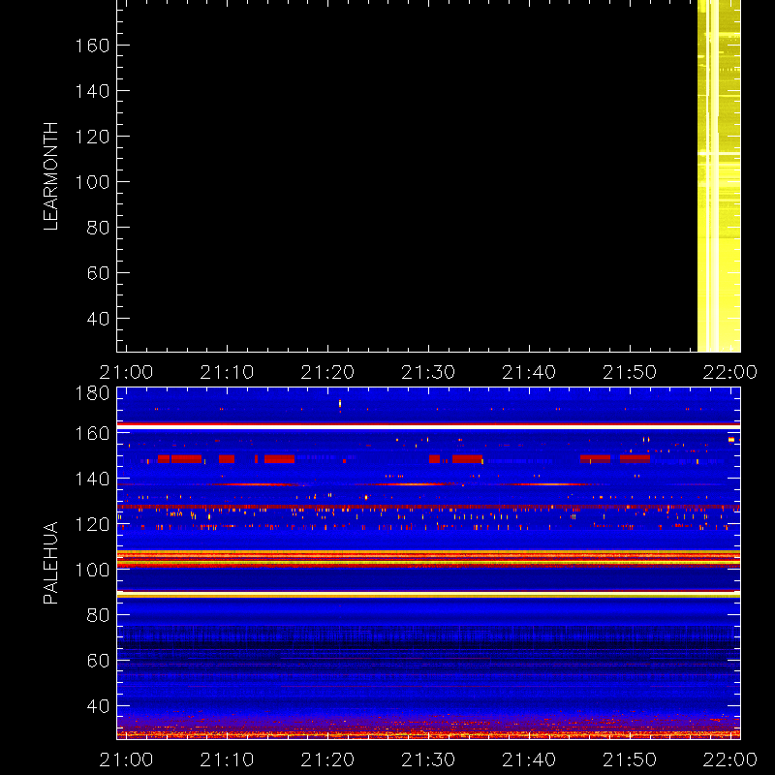Image resolution: width=775 pixels, height=775 pixels.
Task: Select the 120 tick label on the Palehua plot
Action: (92, 524)
